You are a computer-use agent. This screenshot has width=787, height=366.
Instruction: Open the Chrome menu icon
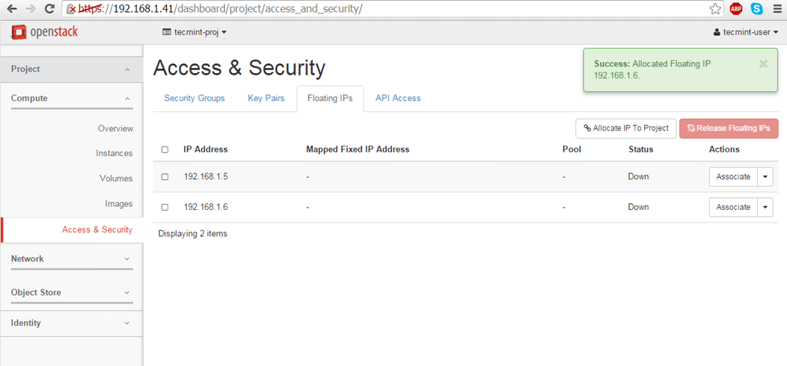click(x=777, y=10)
